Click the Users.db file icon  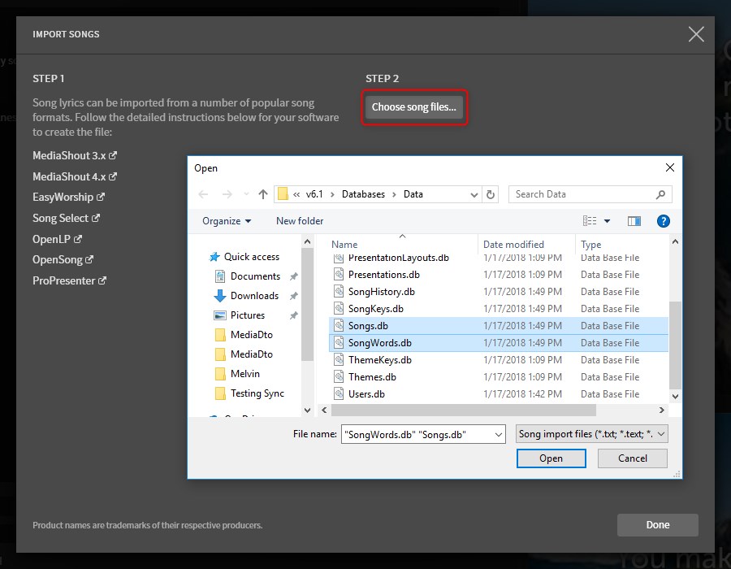click(x=339, y=393)
